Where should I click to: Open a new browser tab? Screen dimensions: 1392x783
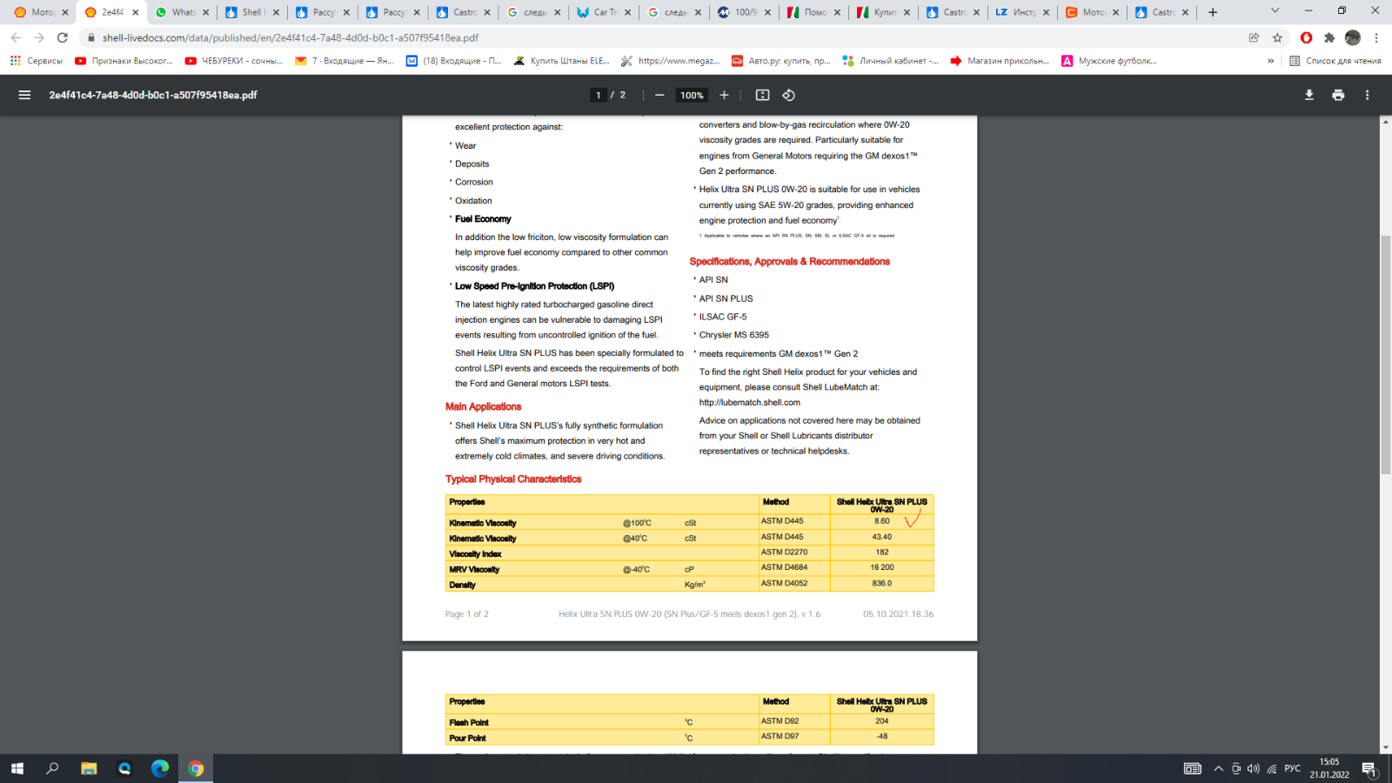[1213, 12]
